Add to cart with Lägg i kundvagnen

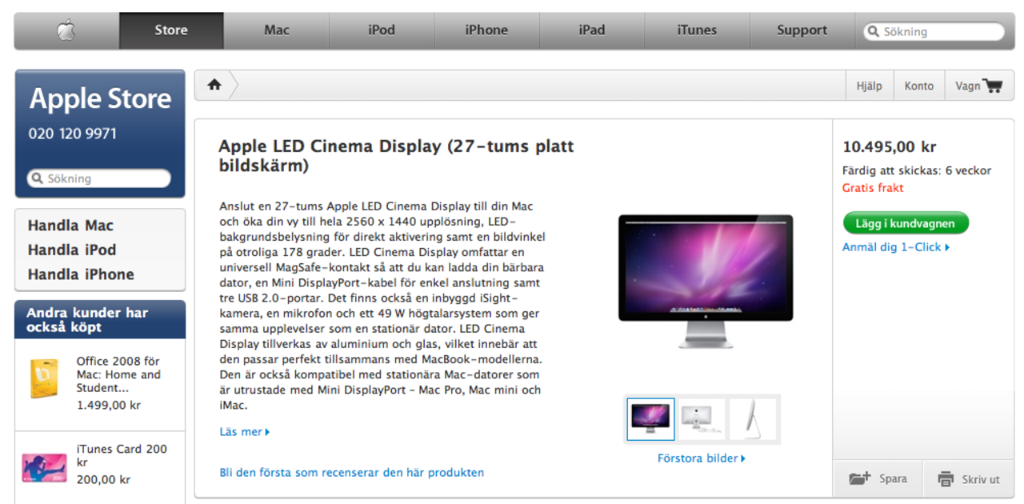[906, 223]
